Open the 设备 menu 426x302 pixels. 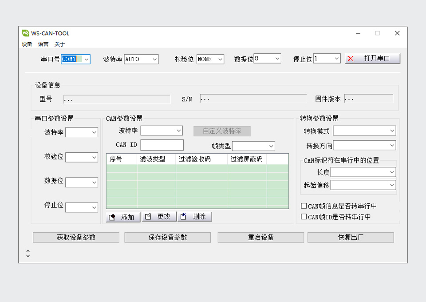pos(27,44)
